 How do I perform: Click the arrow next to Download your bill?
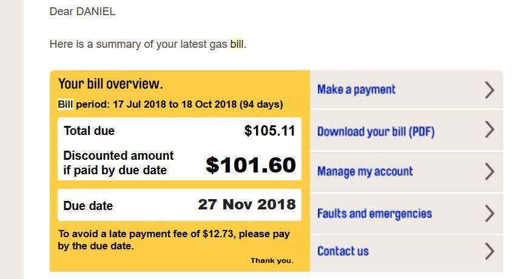(x=490, y=130)
